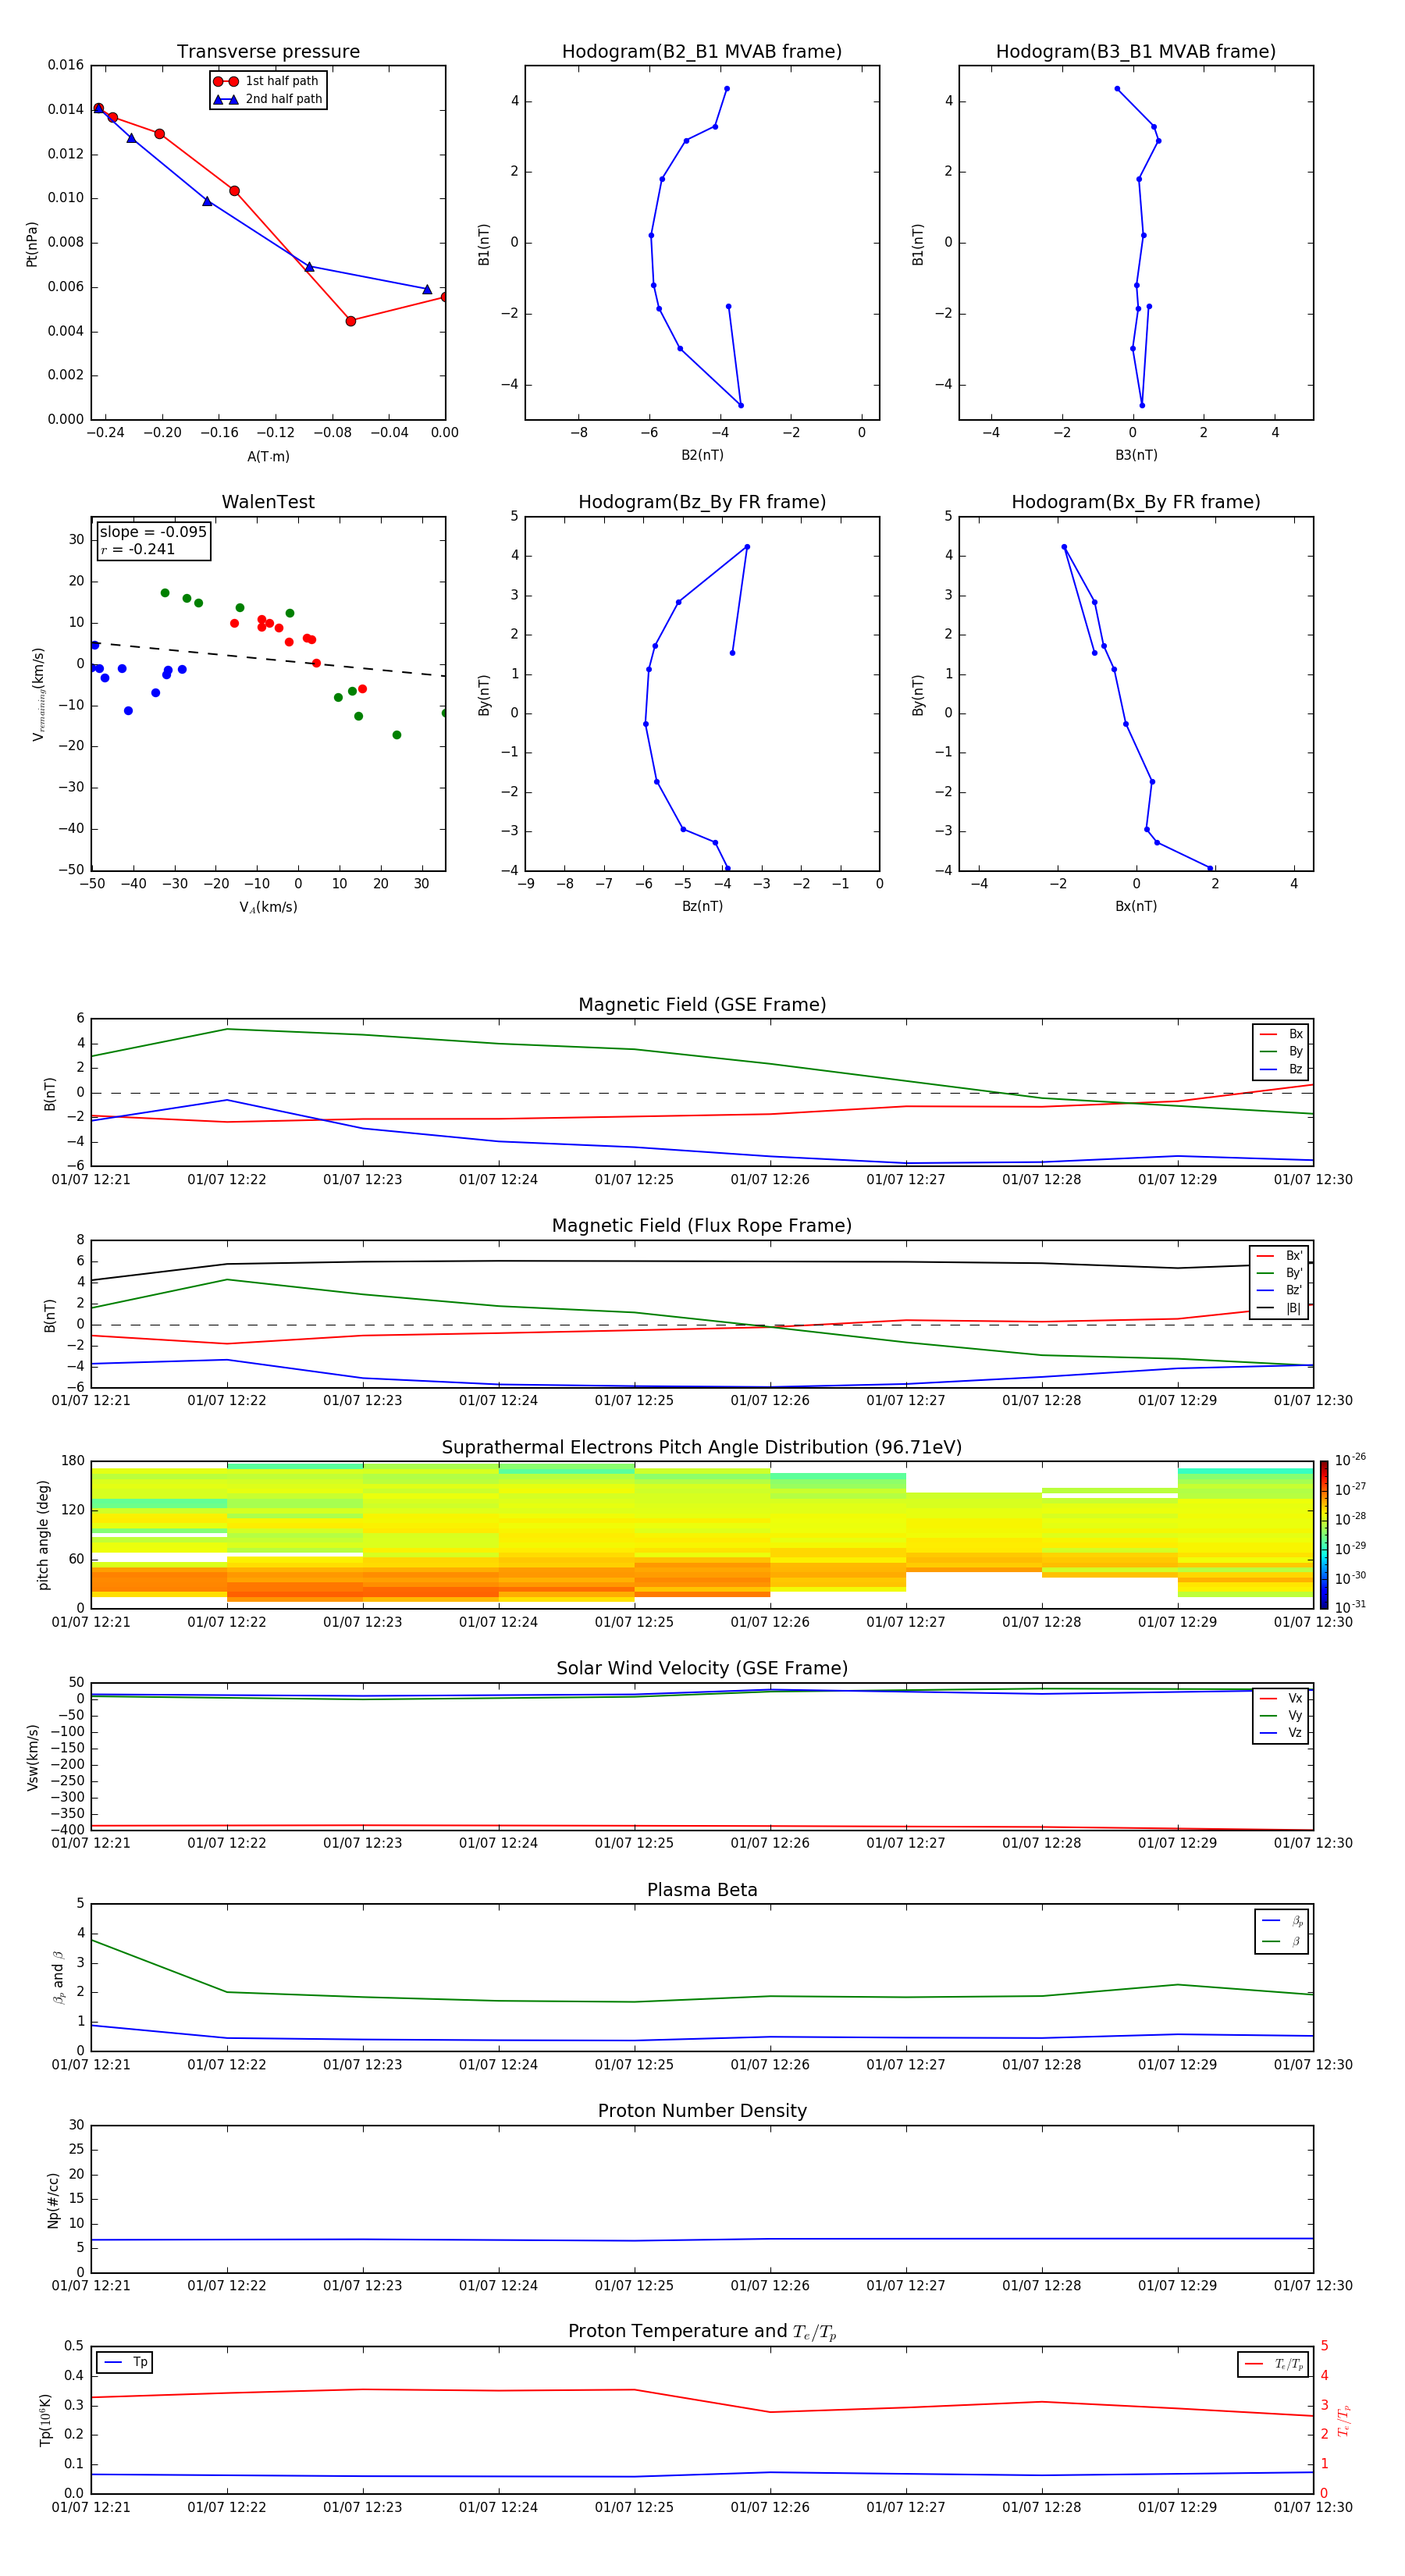1405x2576 pixels.
Task: Select 'By' in GSE magnetic field legend
Action: (1281, 1051)
